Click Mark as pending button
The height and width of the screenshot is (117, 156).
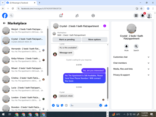[67, 40]
